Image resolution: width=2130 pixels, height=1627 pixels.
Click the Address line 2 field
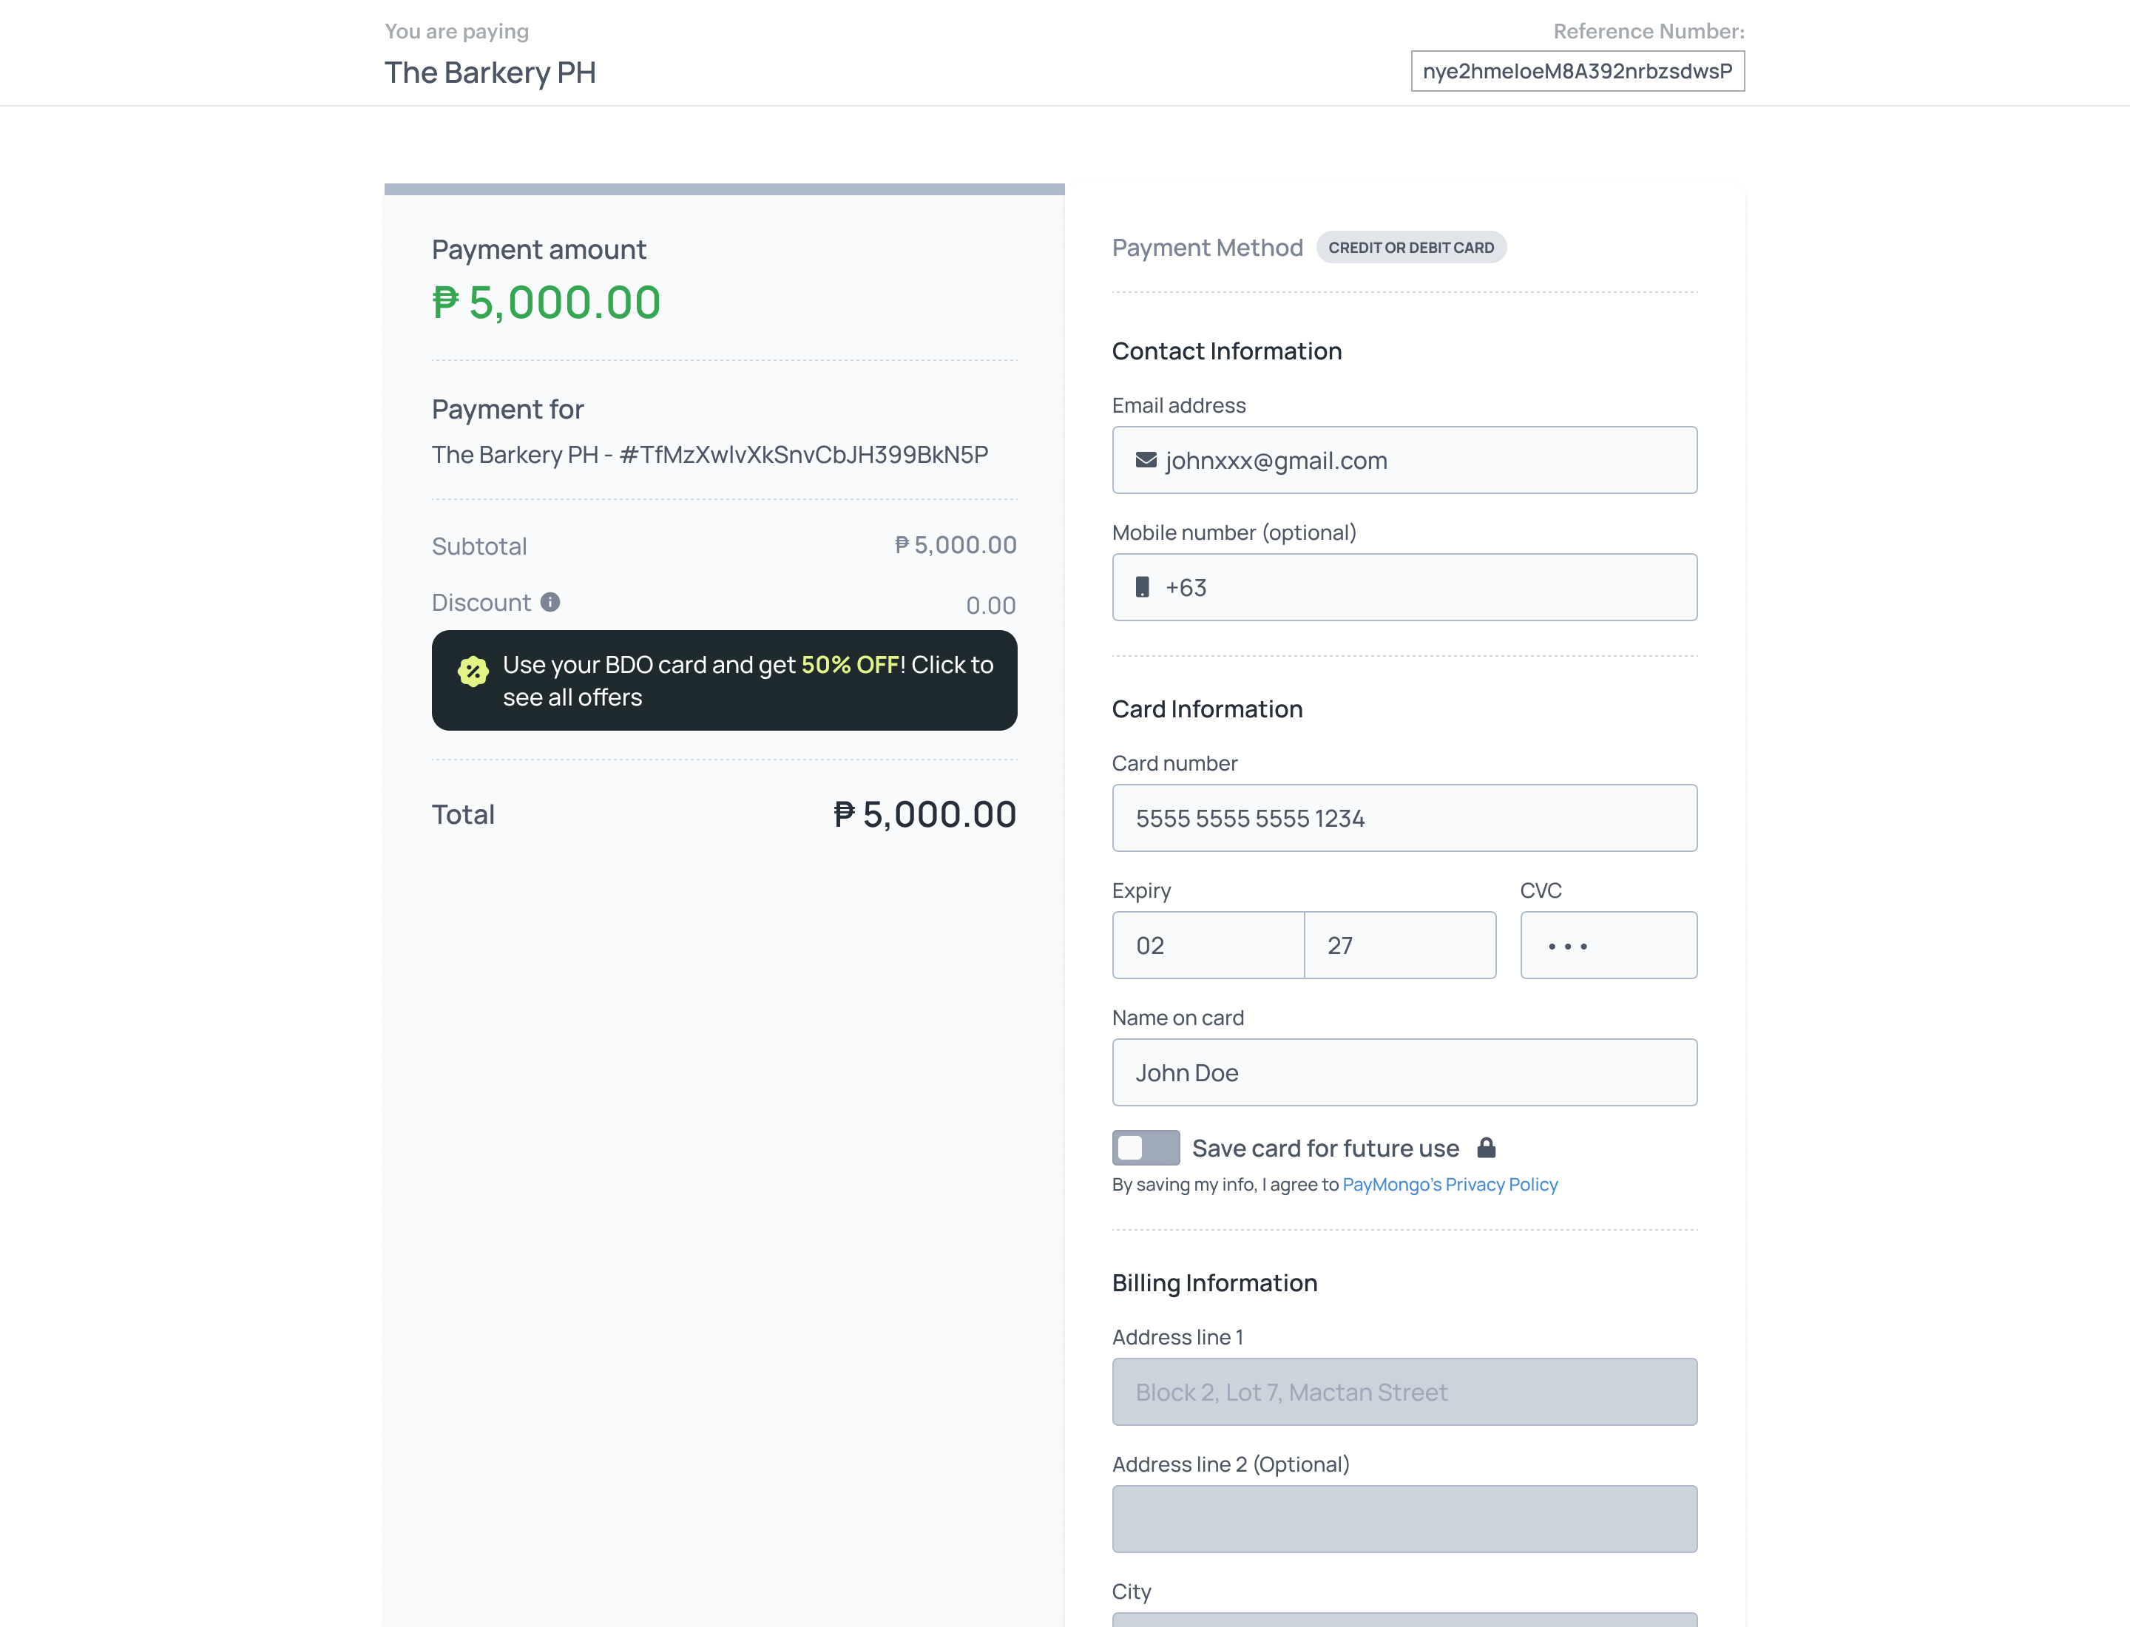[x=1404, y=1520]
